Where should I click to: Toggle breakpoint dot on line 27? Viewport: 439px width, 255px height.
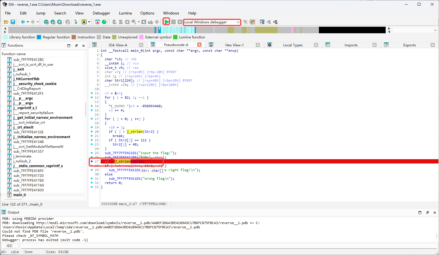[92, 161]
